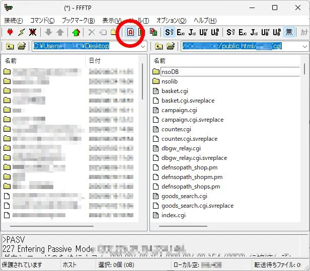Go up one folder in local pane
This screenshot has width=310, height=271.
pos(10,46)
